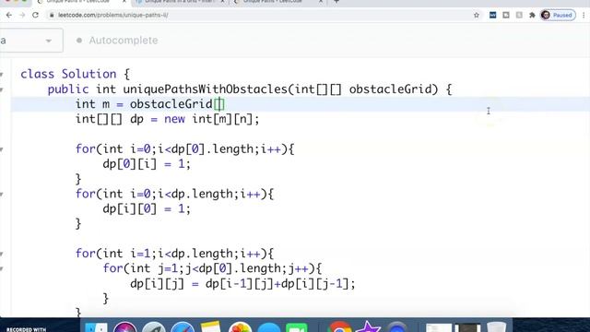Close the Unique Paths in a Grid tab

tap(222, 2)
